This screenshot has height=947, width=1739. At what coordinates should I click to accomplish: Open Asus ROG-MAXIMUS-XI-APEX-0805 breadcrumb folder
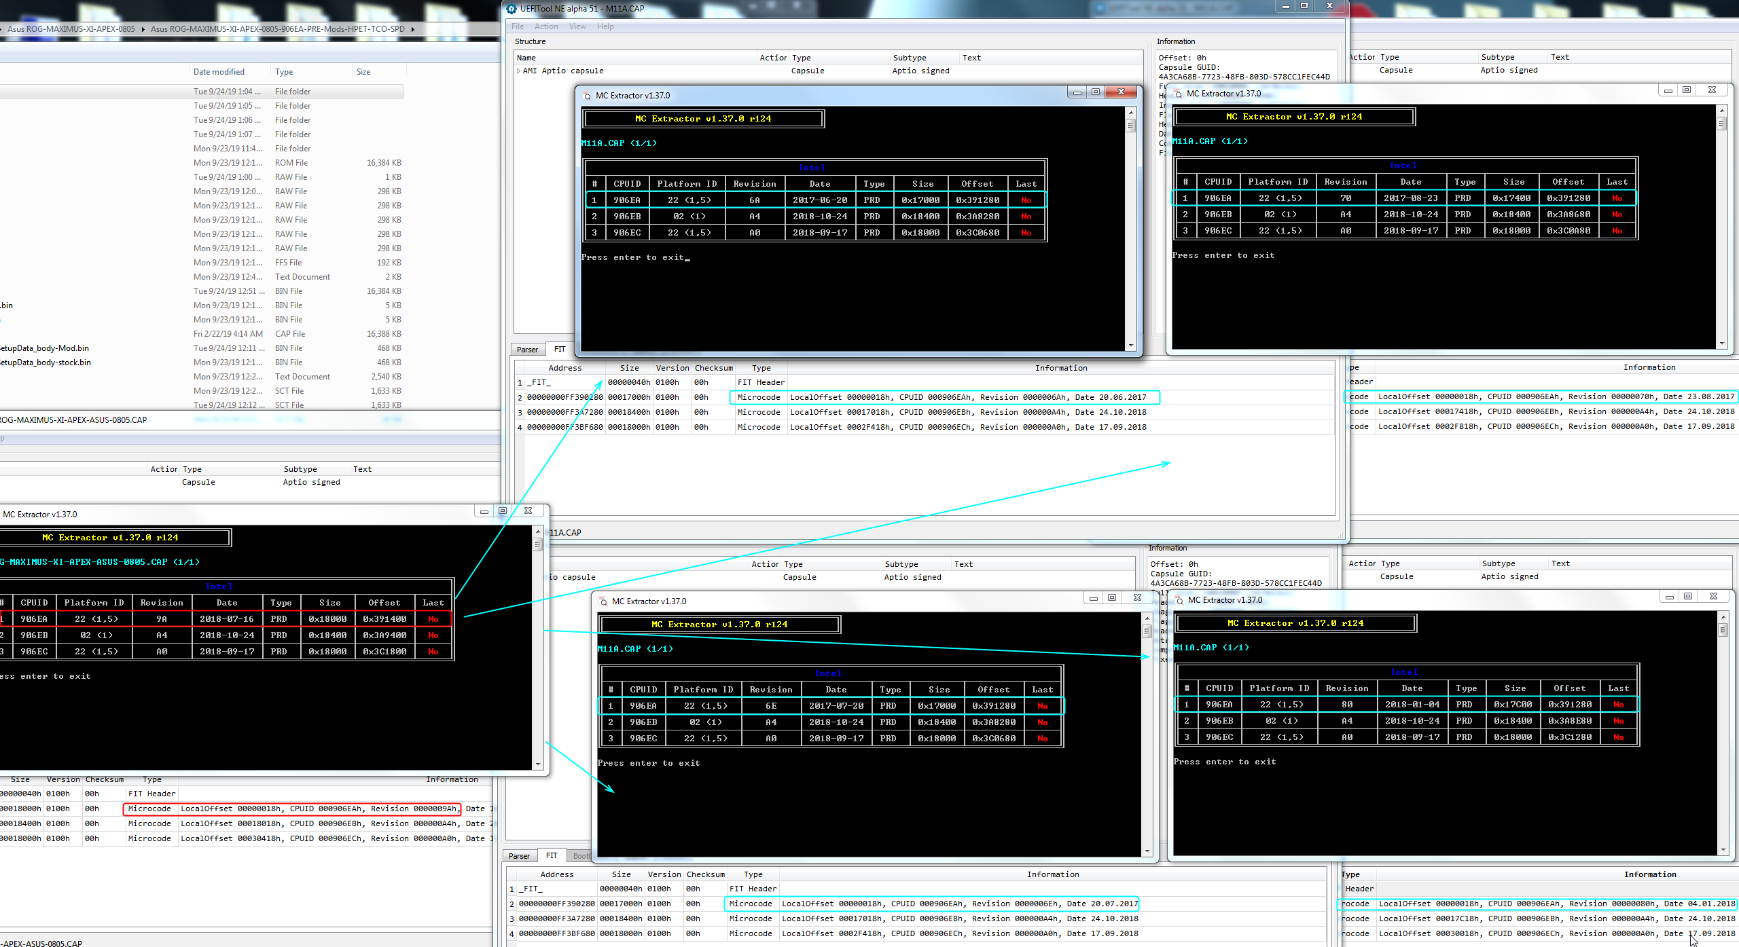pyautogui.click(x=71, y=29)
